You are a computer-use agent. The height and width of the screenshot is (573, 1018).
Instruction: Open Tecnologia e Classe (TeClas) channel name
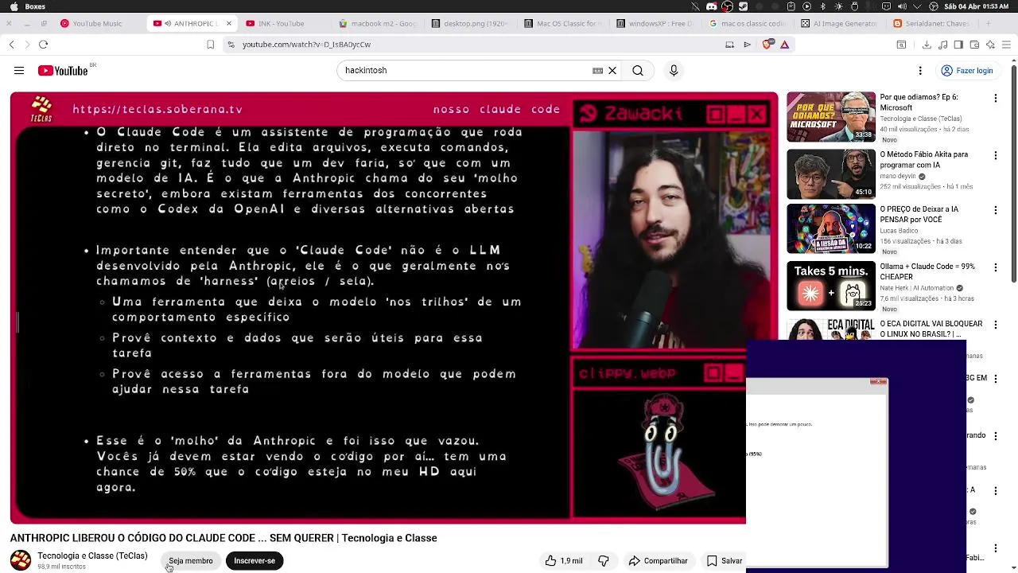coord(92,555)
